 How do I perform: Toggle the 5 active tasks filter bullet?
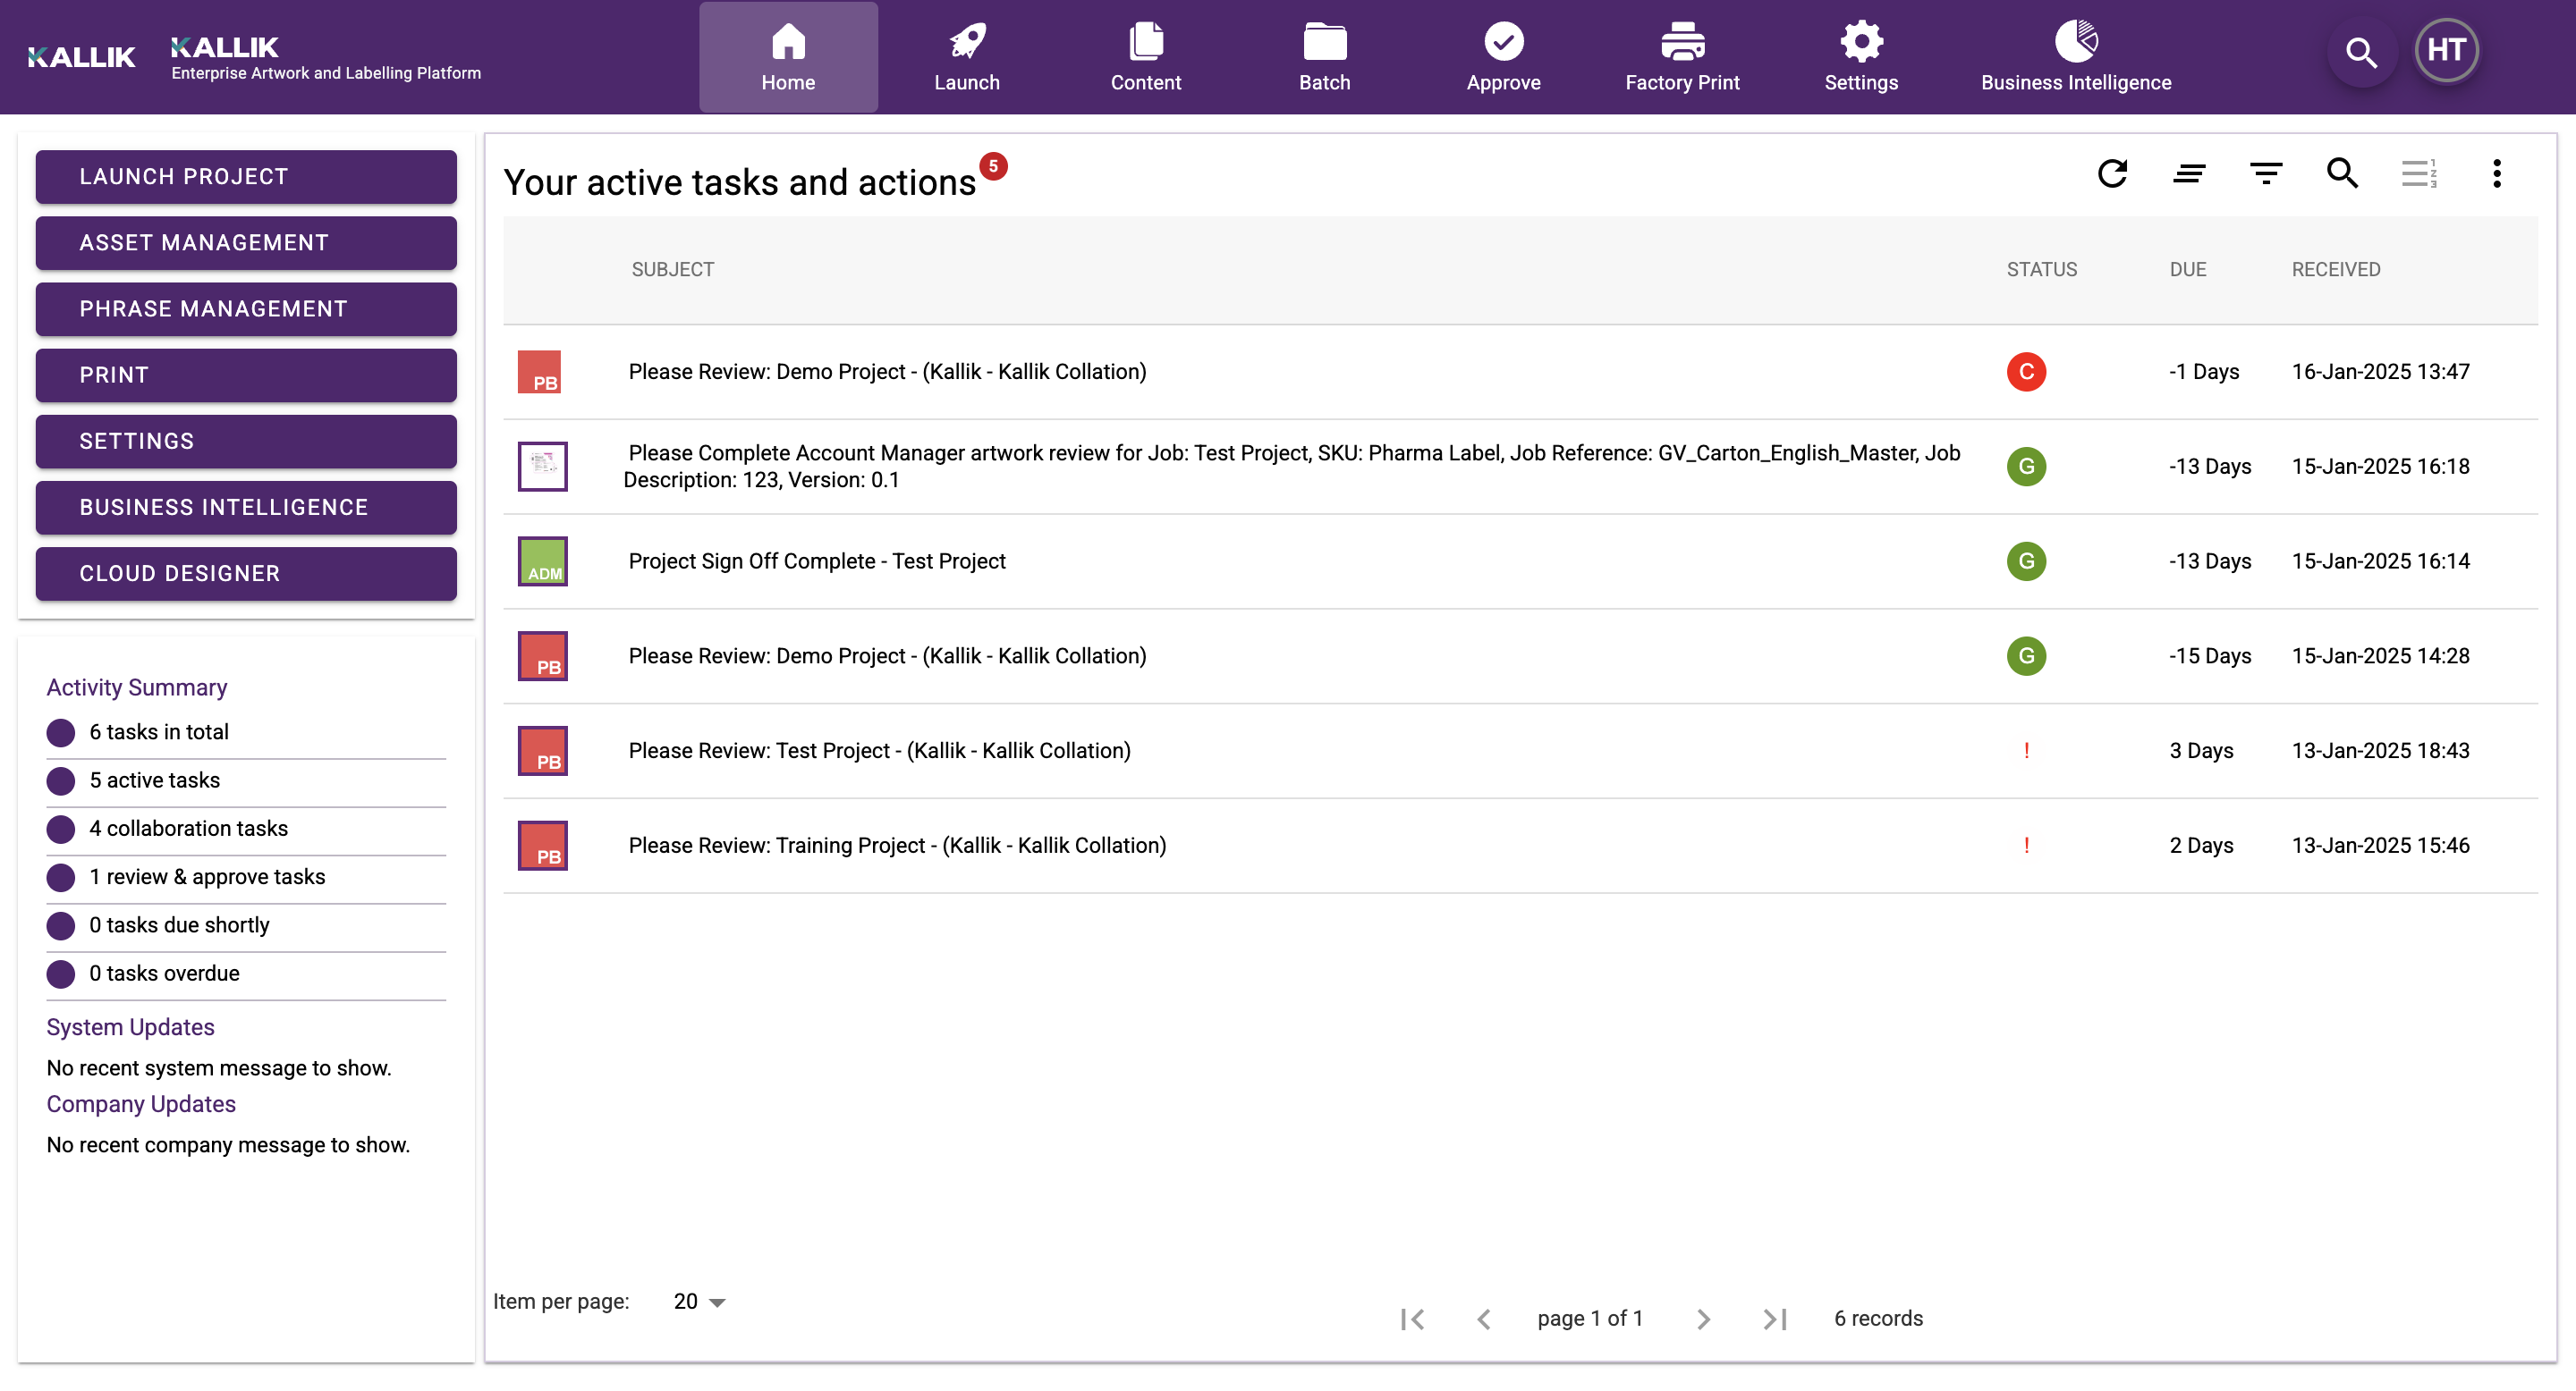(60, 780)
